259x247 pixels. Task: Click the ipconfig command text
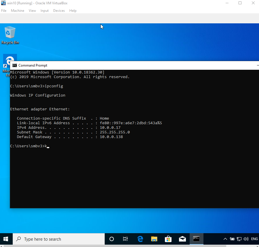point(54,86)
